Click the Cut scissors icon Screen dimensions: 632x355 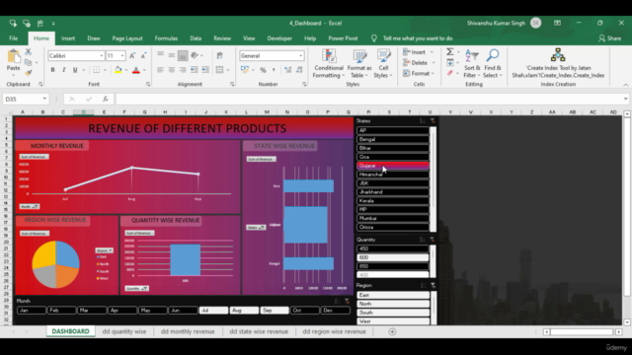(29, 52)
